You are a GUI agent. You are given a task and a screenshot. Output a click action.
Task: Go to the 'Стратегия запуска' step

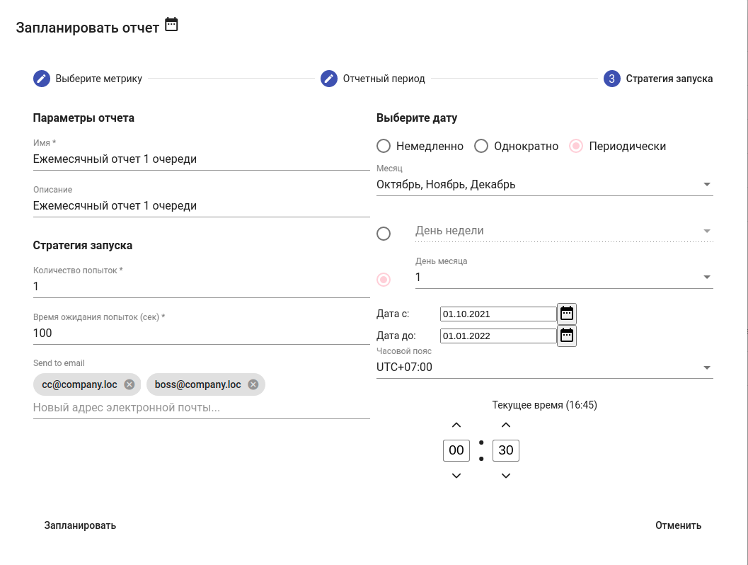pos(669,79)
